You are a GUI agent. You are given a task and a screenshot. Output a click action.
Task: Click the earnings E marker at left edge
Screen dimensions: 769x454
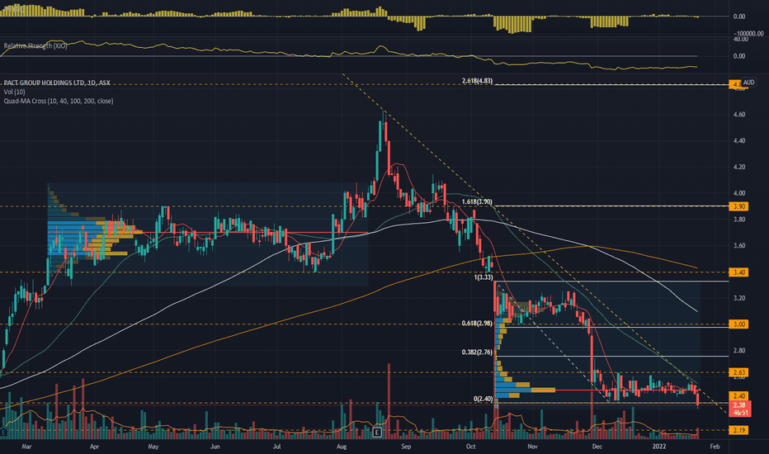click(x=3, y=432)
